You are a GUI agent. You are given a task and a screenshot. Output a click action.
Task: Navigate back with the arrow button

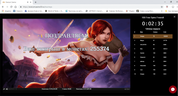[3, 7]
